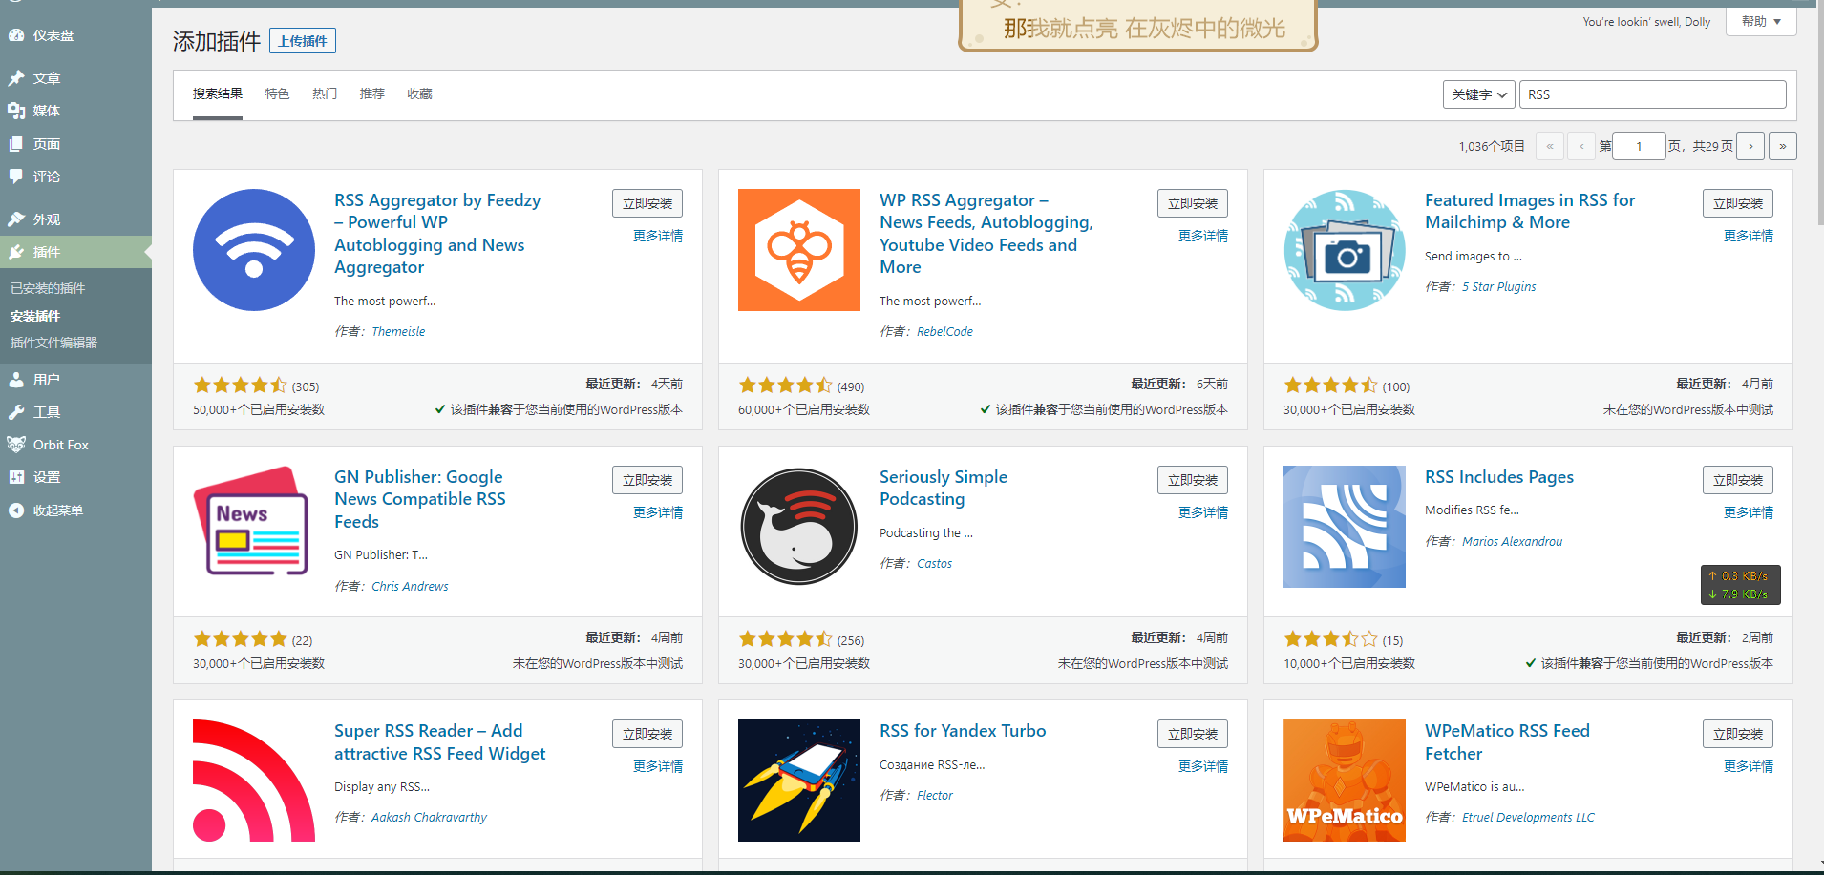Image resolution: width=1824 pixels, height=875 pixels.
Task: Open the RSS for Yandex Turbo title link
Action: coord(963,731)
